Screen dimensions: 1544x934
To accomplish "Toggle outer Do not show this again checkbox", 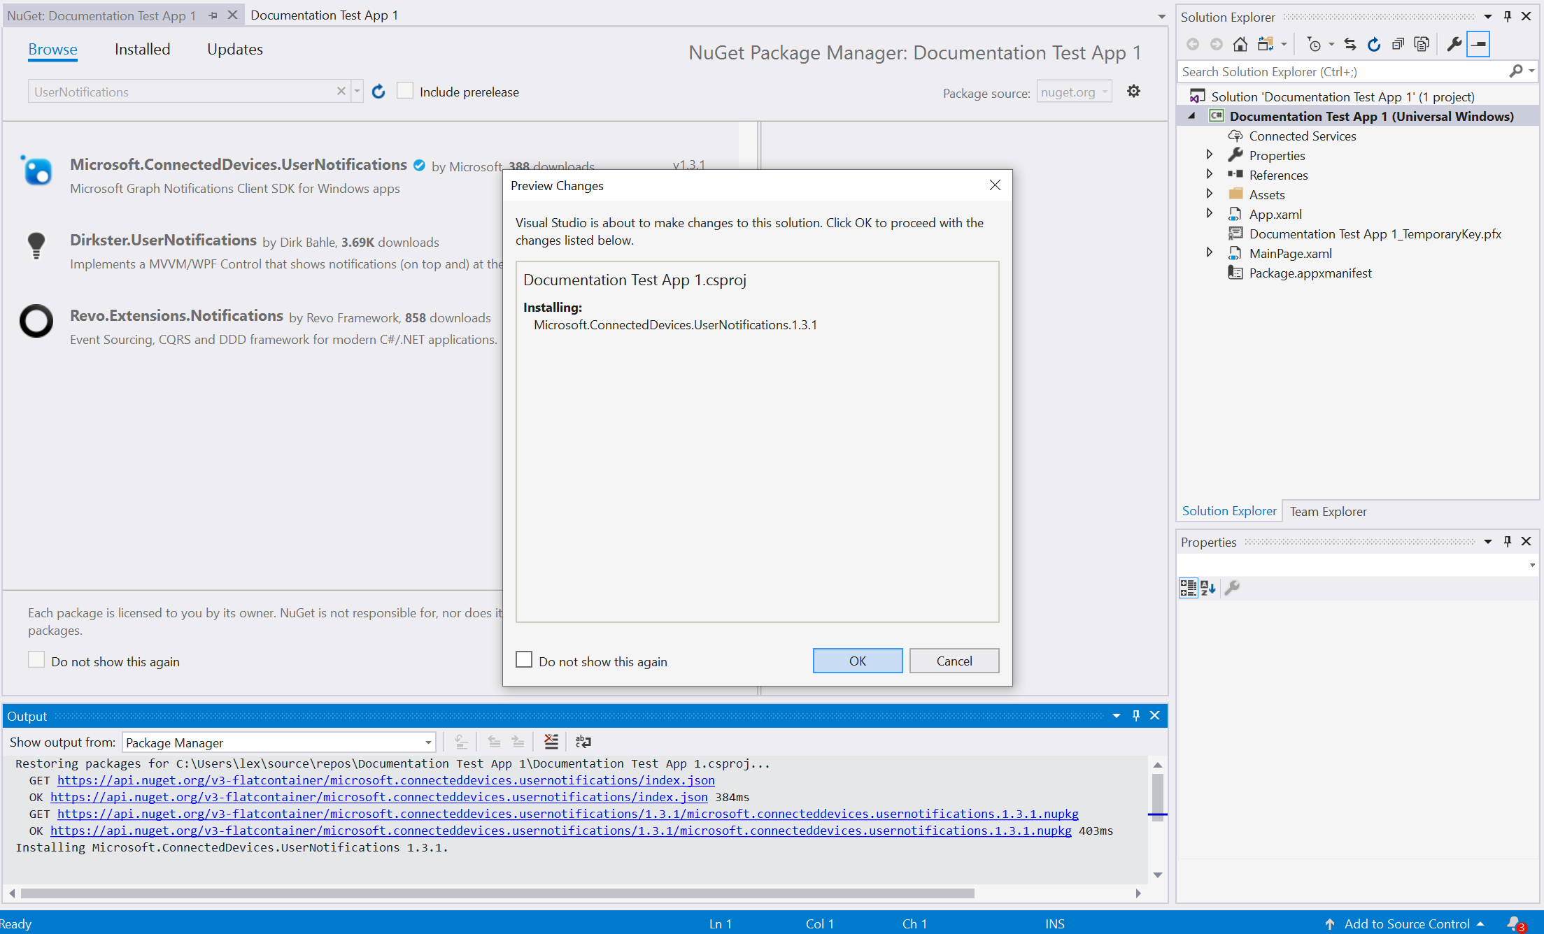I will pos(36,661).
